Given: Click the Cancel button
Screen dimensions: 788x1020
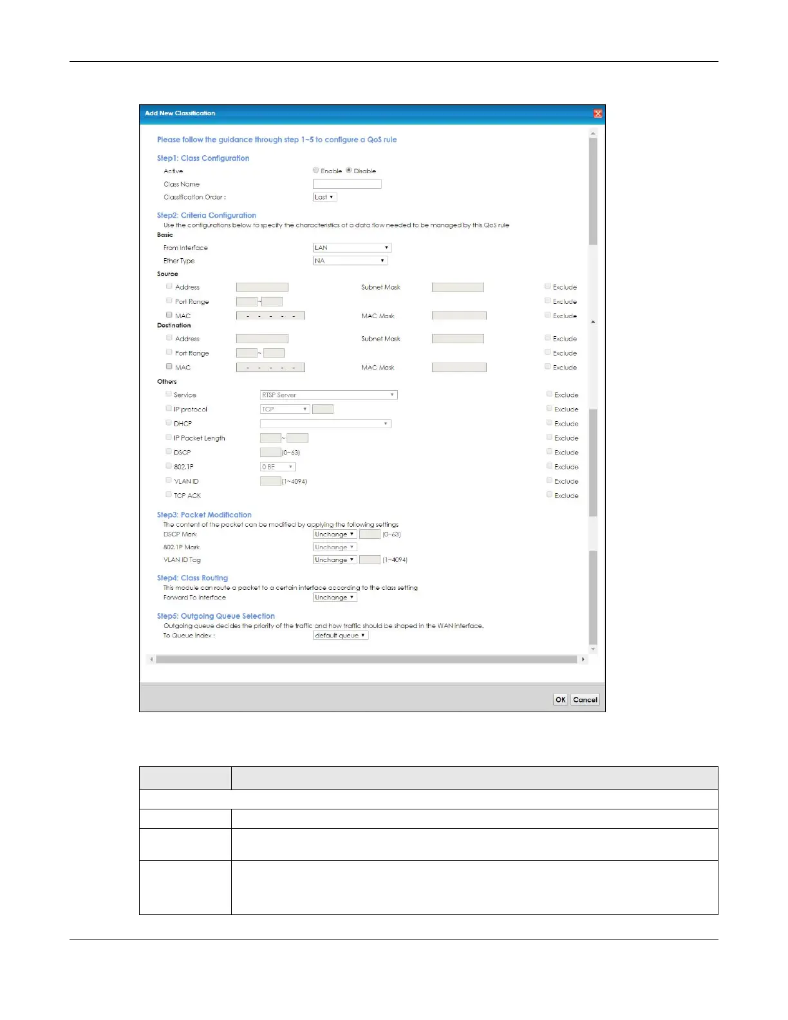Looking at the screenshot, I should pos(585,699).
